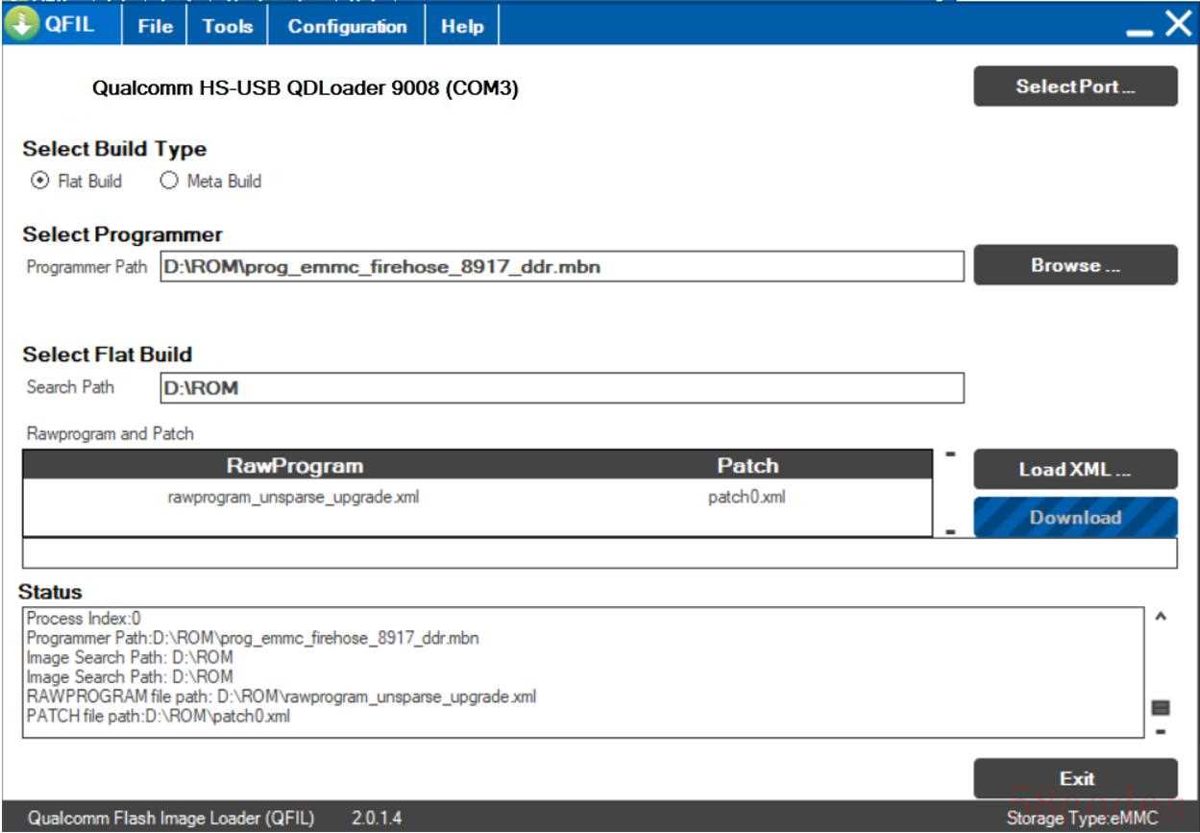Click the Status log scroll up arrow
Screen dimensions: 1200x833
[1161, 617]
